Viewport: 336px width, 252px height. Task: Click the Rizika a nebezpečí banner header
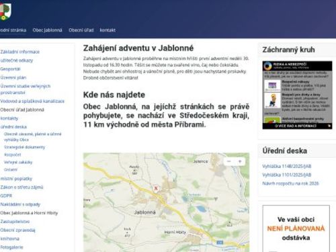click(x=297, y=66)
